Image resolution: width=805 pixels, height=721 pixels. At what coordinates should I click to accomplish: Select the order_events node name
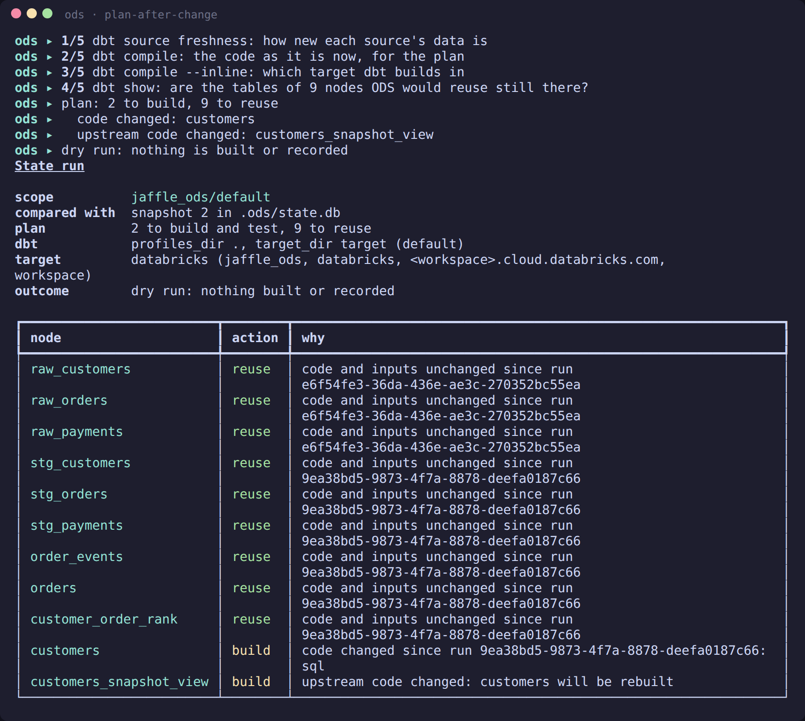(77, 557)
